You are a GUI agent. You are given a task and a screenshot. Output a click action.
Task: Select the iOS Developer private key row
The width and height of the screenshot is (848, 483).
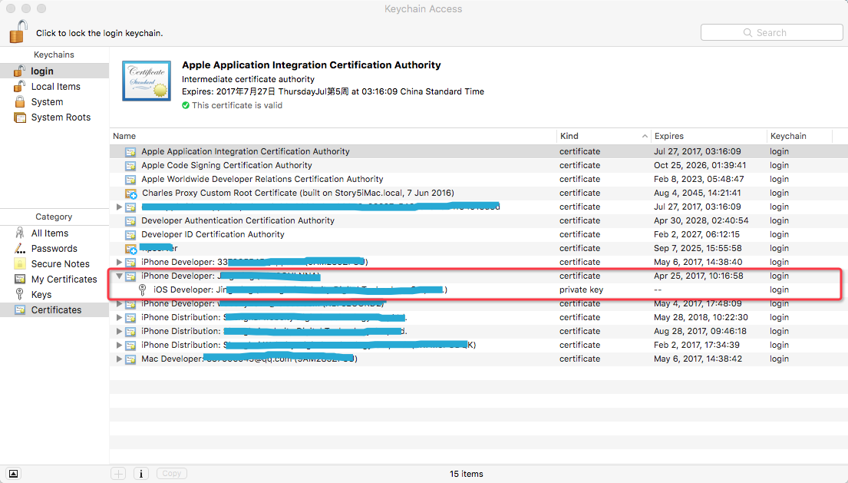(x=479, y=290)
